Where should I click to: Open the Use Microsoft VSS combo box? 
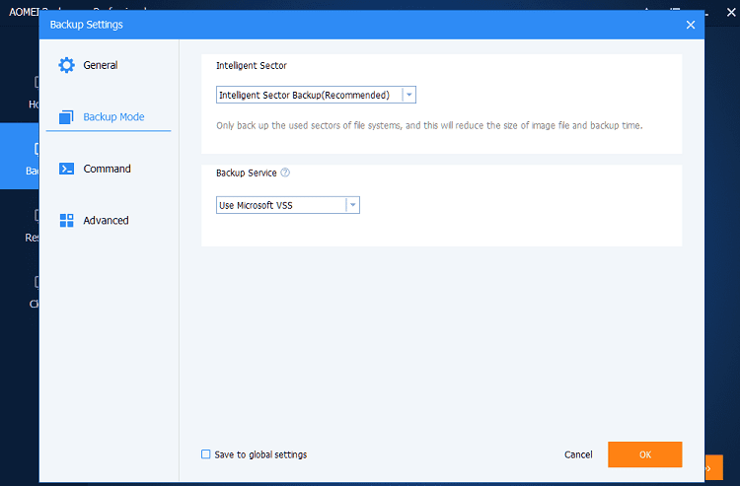tap(288, 205)
